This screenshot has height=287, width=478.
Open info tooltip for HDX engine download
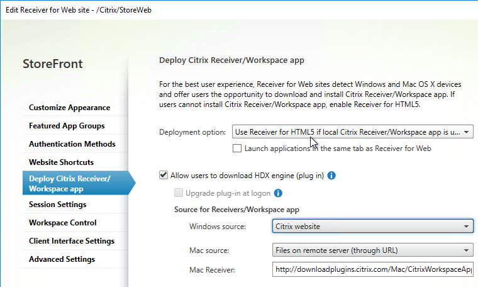click(x=331, y=176)
